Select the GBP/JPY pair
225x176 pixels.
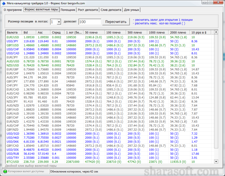click(x=110, y=81)
